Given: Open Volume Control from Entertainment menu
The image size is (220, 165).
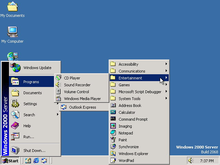Looking at the screenshot, I should click(82, 92).
